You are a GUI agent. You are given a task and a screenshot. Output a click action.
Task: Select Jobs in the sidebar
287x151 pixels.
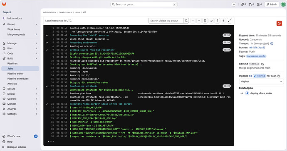20,69
